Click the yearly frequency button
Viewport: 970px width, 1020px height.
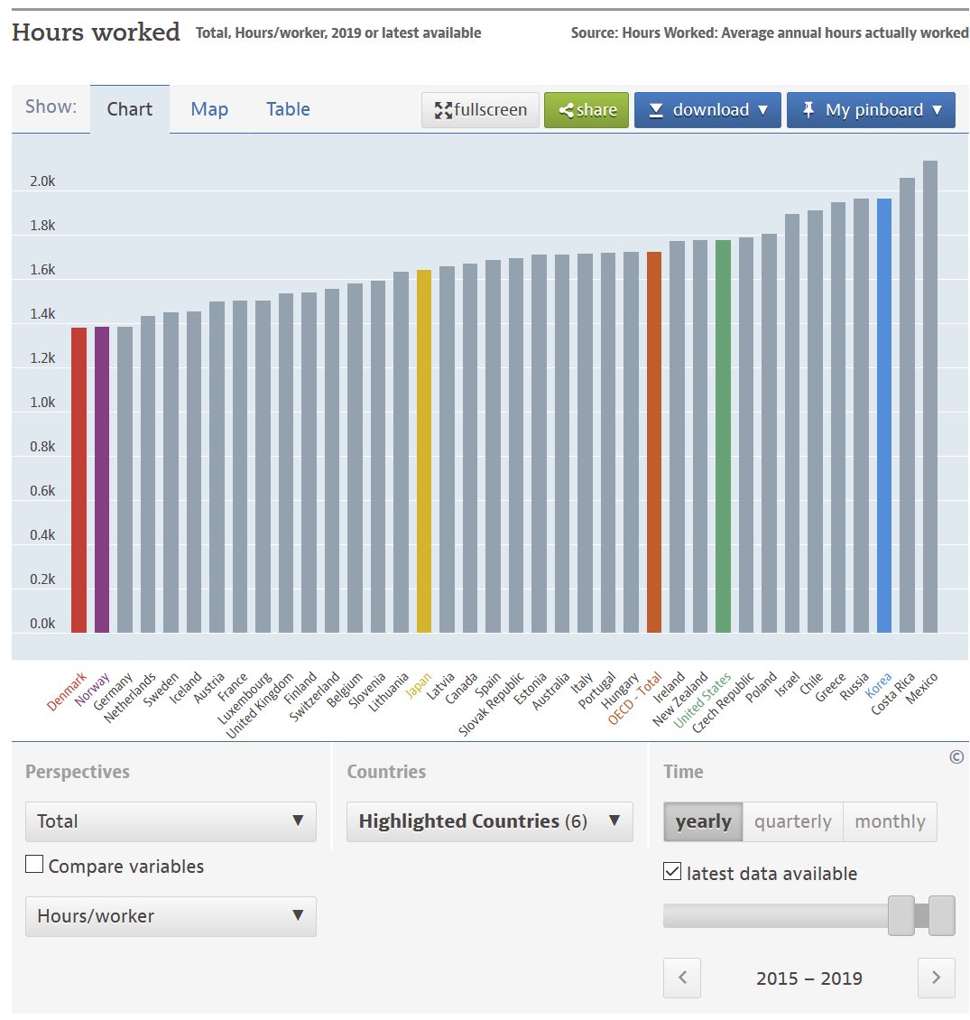pos(703,821)
